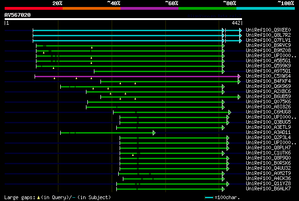
Task: Select the UniRef100_A3ETL9 label
Action: (268, 127)
